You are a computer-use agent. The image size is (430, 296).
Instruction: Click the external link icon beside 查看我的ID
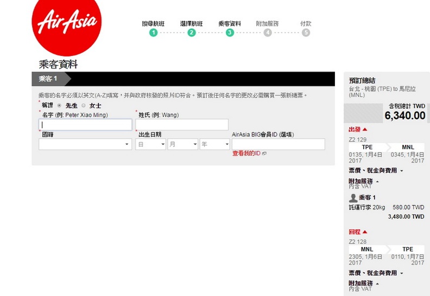264,154
